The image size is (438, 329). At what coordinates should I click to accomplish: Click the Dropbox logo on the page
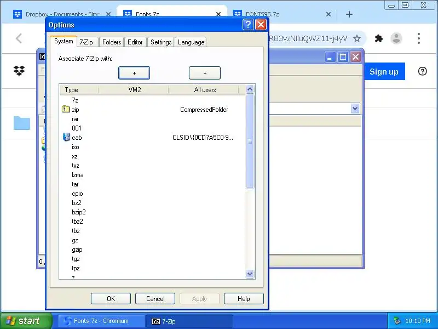(19, 71)
